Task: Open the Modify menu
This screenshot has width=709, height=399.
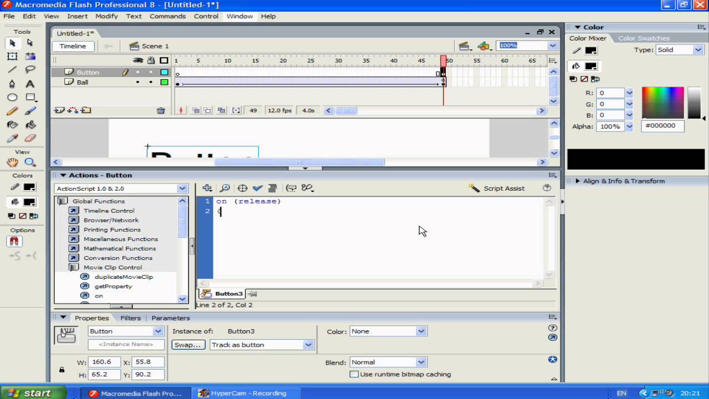Action: (106, 16)
